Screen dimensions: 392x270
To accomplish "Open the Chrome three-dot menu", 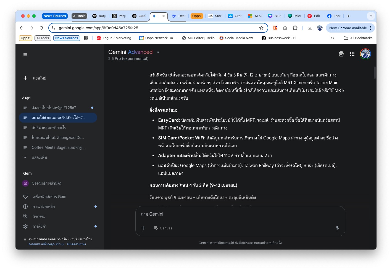I will coord(370,28).
